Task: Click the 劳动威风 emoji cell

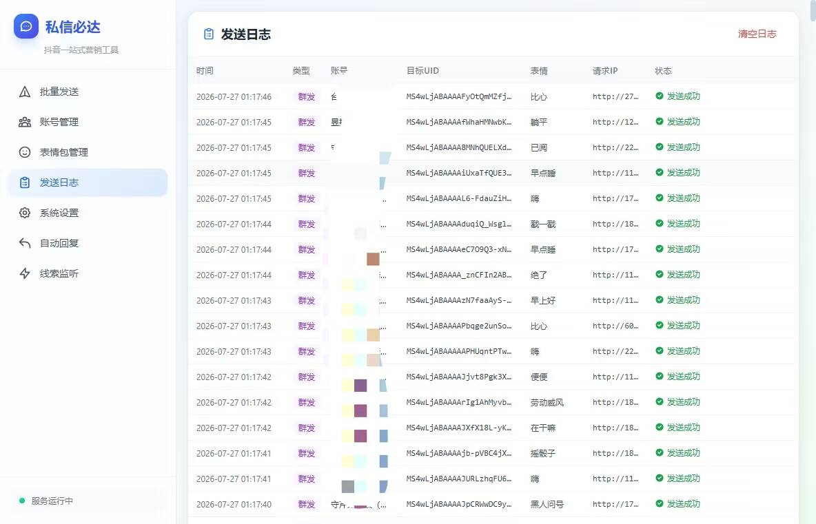Action: 547,402
